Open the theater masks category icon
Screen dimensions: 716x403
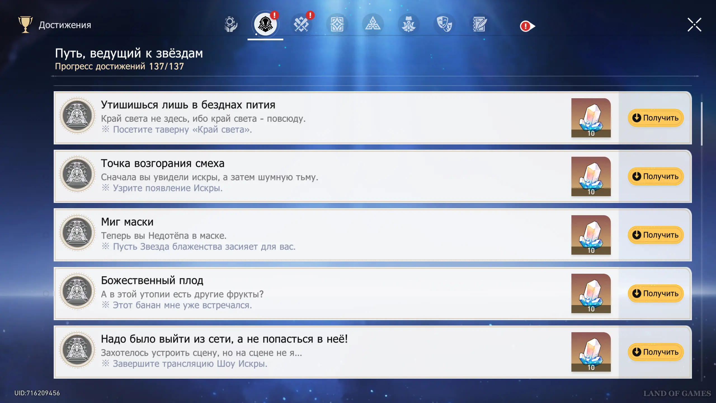tap(444, 25)
